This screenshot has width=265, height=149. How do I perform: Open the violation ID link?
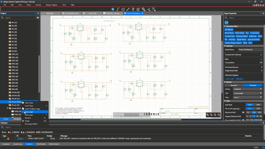point(21,138)
